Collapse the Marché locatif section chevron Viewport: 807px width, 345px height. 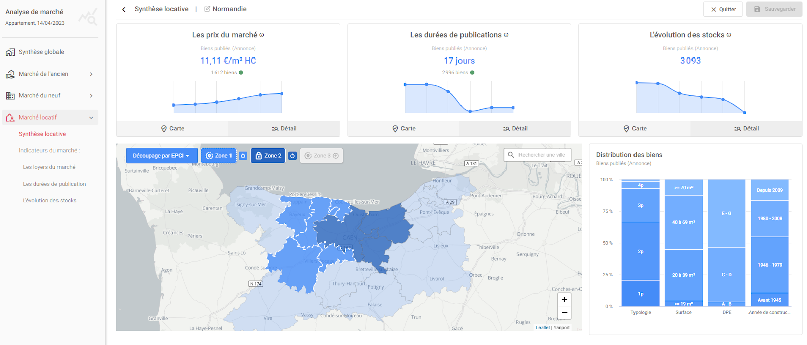(x=91, y=118)
